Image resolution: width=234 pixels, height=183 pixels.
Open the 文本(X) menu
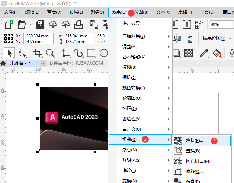[x=163, y=12]
